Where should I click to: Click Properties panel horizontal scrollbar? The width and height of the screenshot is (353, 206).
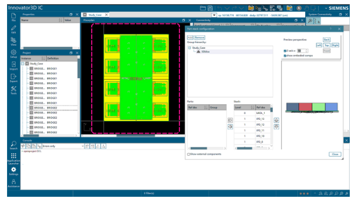click(48, 48)
